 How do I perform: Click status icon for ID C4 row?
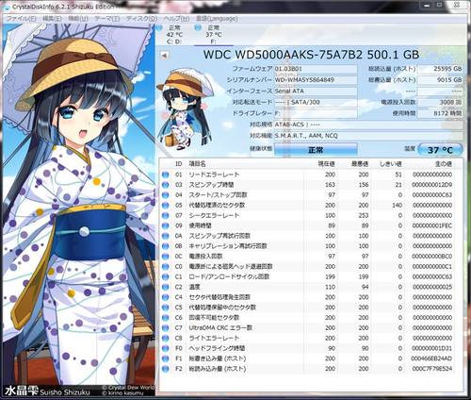click(165, 297)
